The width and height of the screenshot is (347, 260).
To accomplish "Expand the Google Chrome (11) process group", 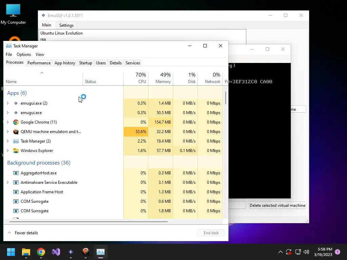I will pyautogui.click(x=8, y=122).
